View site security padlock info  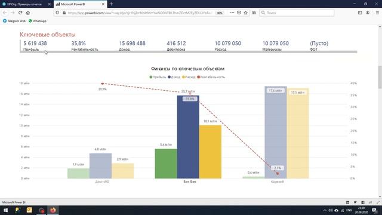[64, 13]
